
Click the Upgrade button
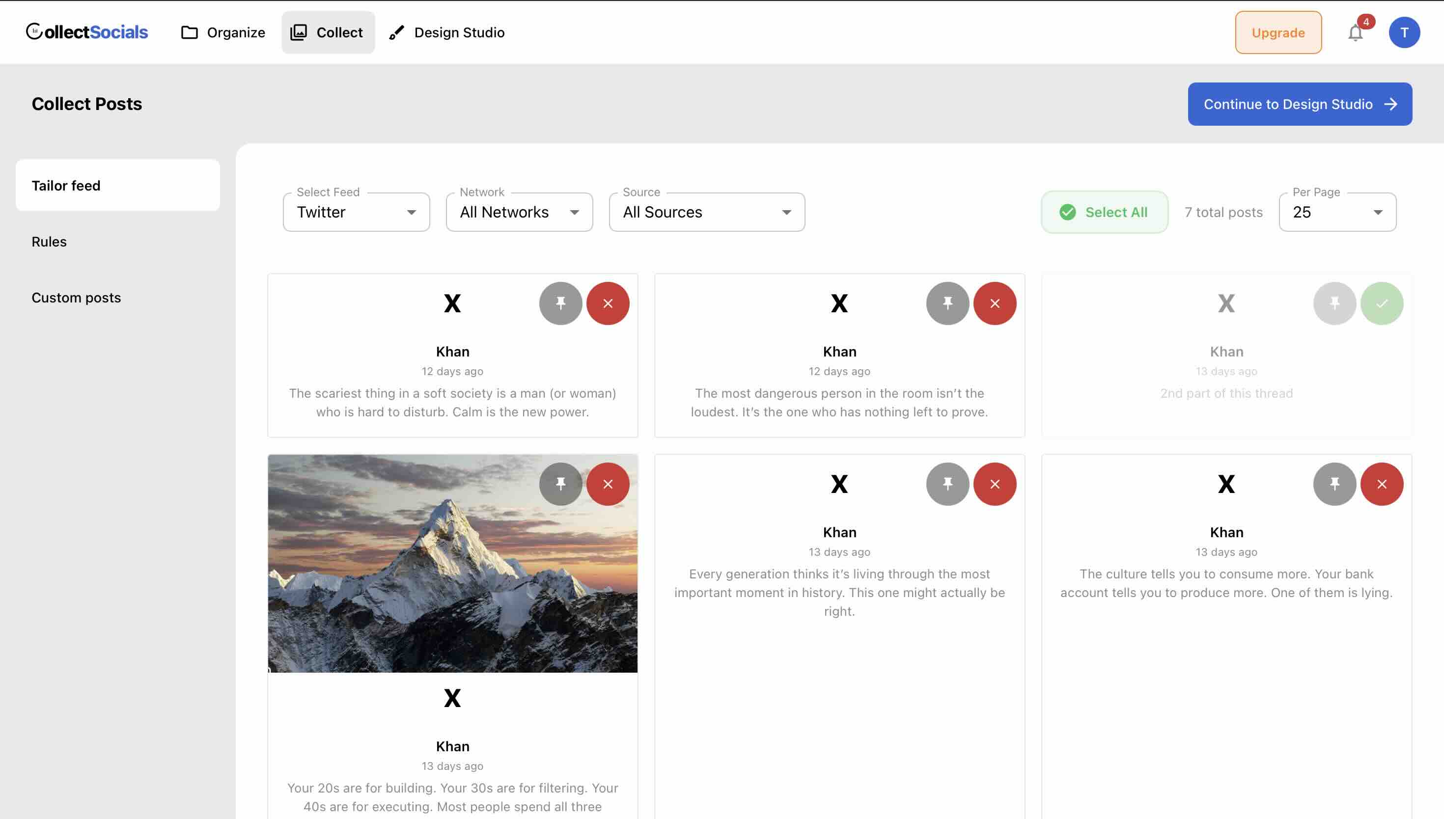point(1278,32)
